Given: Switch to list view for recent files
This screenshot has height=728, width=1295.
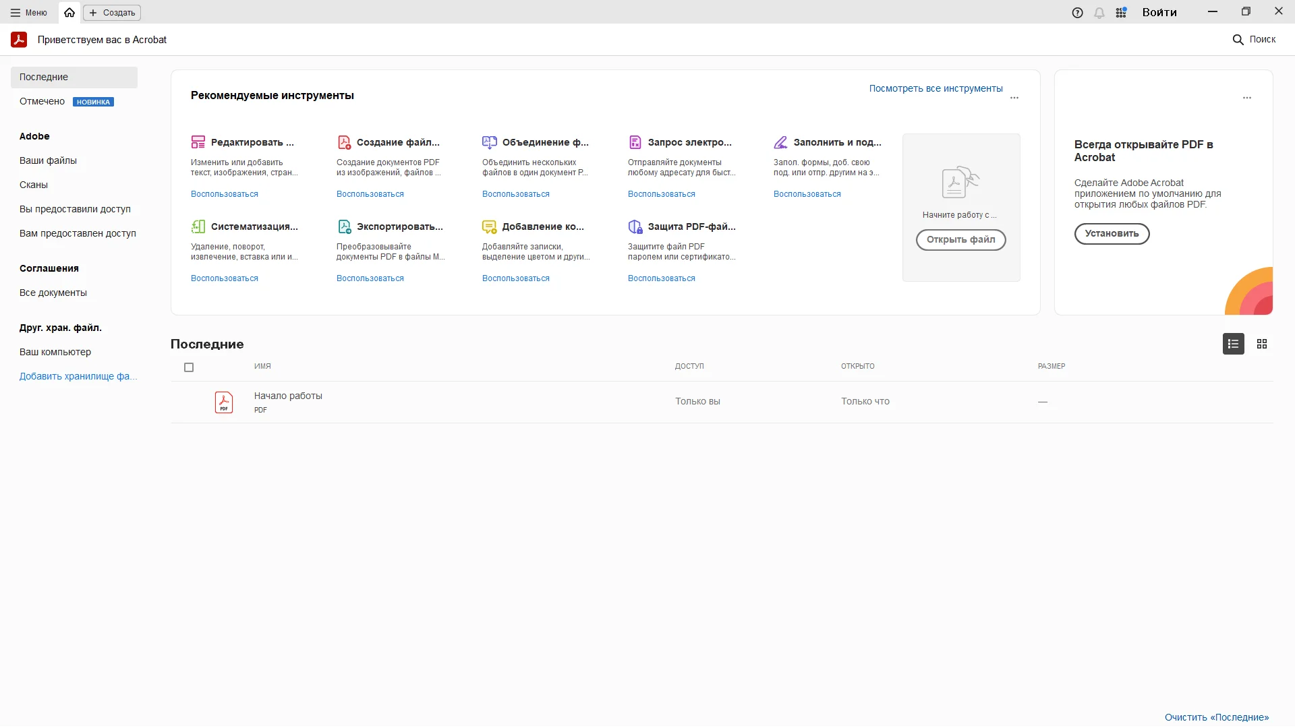Looking at the screenshot, I should [1233, 344].
